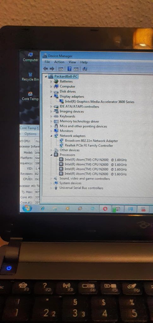Click the Back arrow in Device Manager toolbar
The height and width of the screenshot is (323, 153).
(45, 68)
